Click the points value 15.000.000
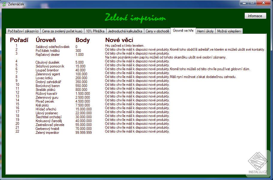 pos(84,109)
